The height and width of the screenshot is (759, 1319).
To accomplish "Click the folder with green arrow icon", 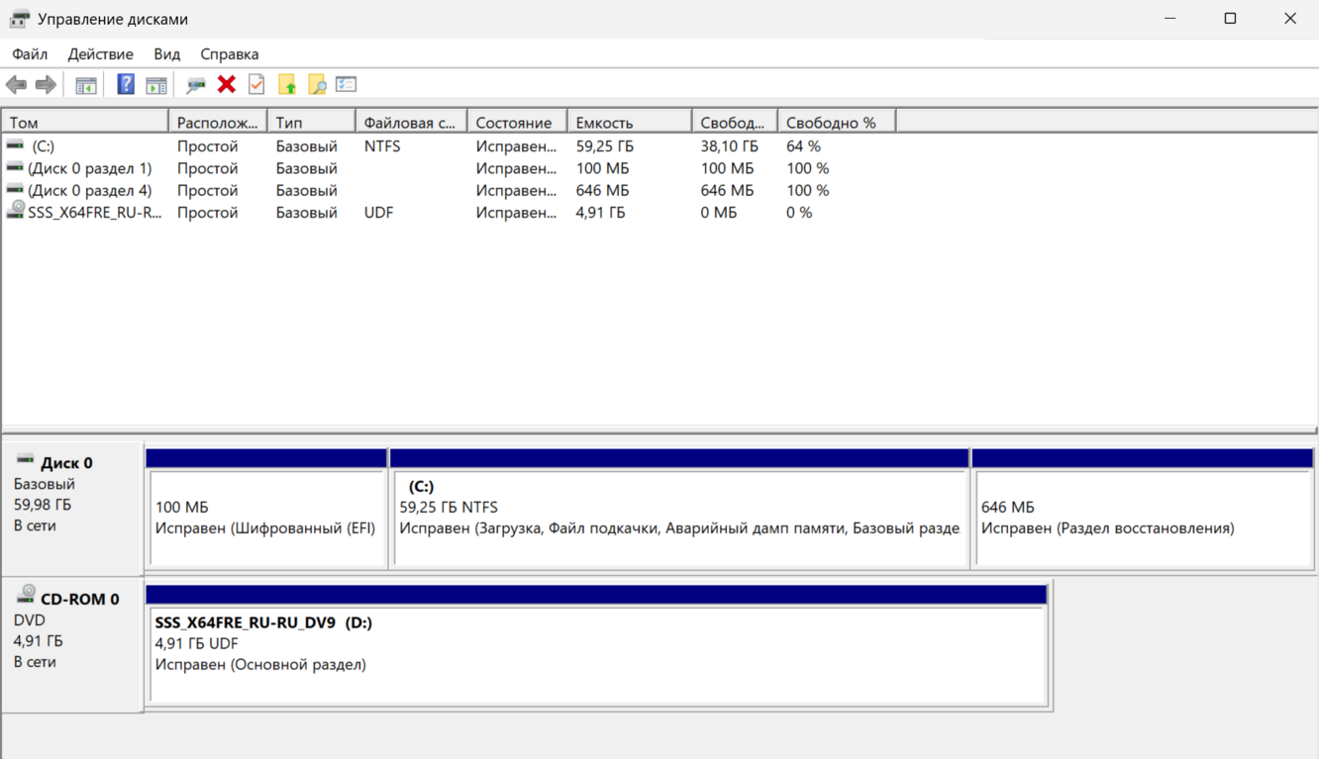I will (287, 85).
